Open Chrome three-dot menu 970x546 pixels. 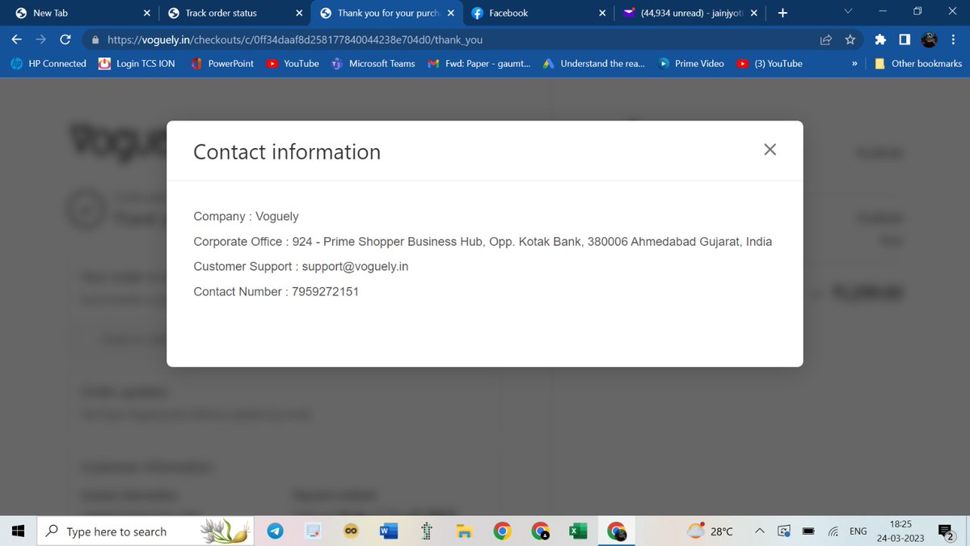tap(955, 39)
